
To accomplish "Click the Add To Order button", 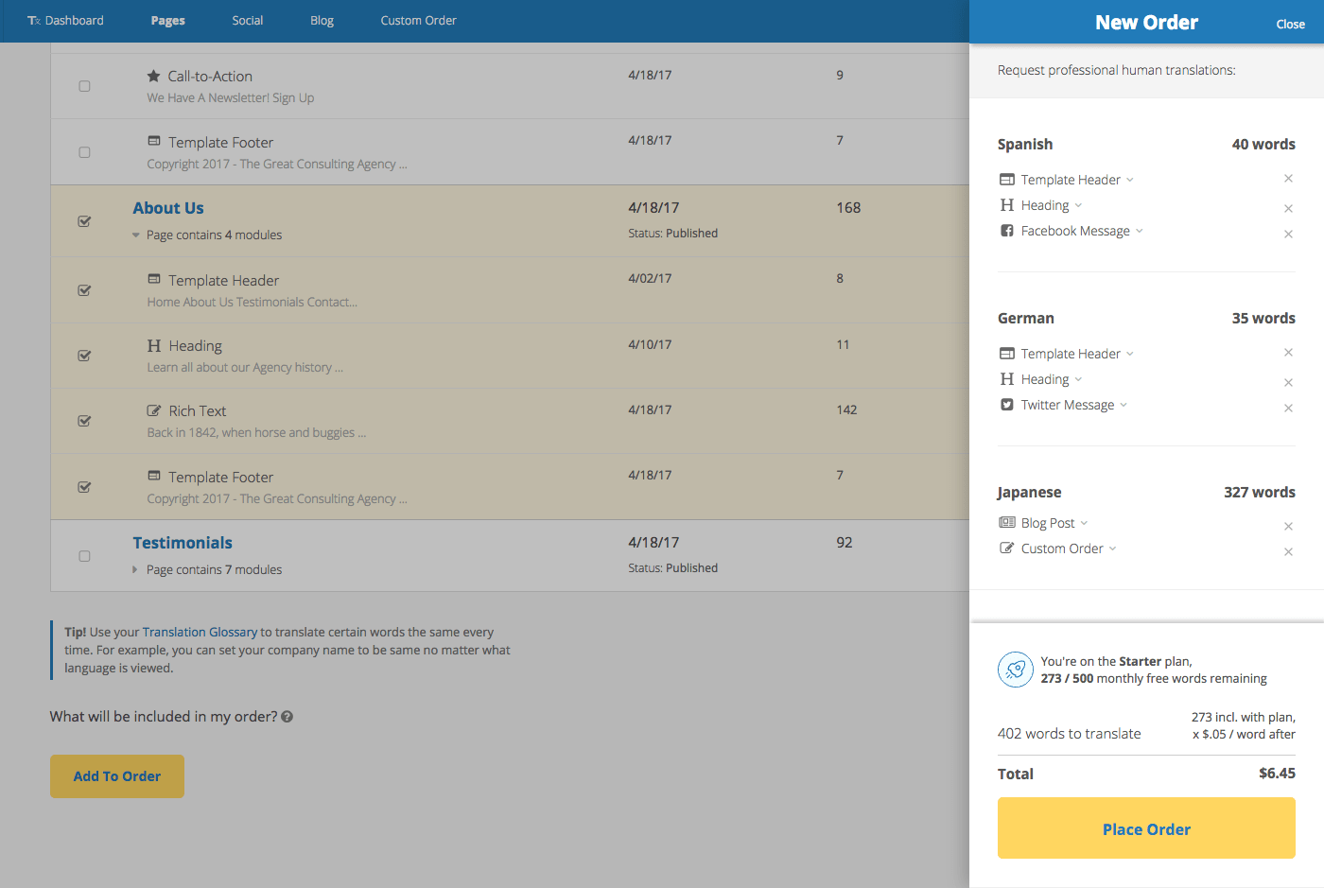I will click(117, 776).
